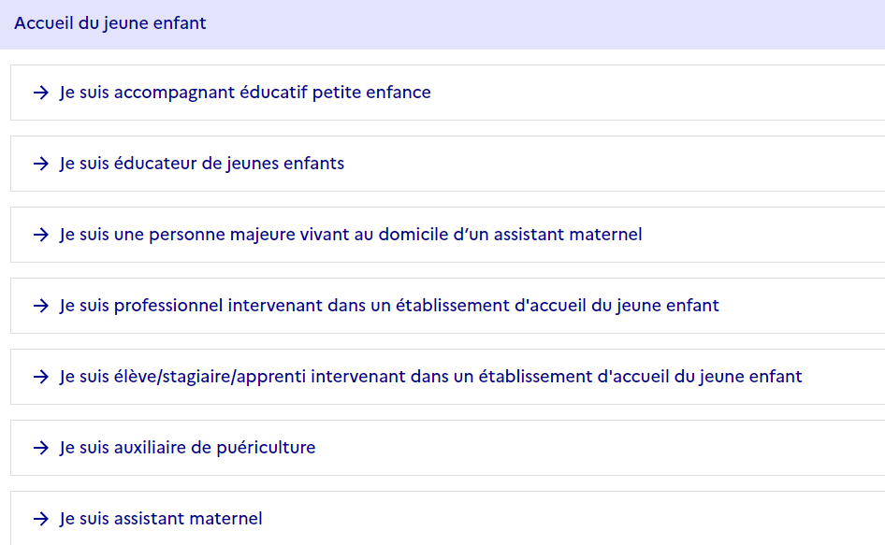The width and height of the screenshot is (885, 545).
Task: Click blank space in auxiliaire de puériculture card
Action: click(599, 448)
